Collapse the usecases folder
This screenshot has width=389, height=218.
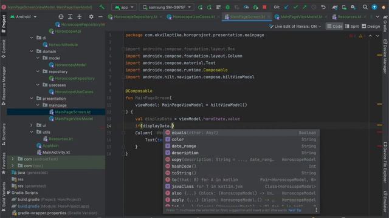pyautogui.click(x=38, y=85)
